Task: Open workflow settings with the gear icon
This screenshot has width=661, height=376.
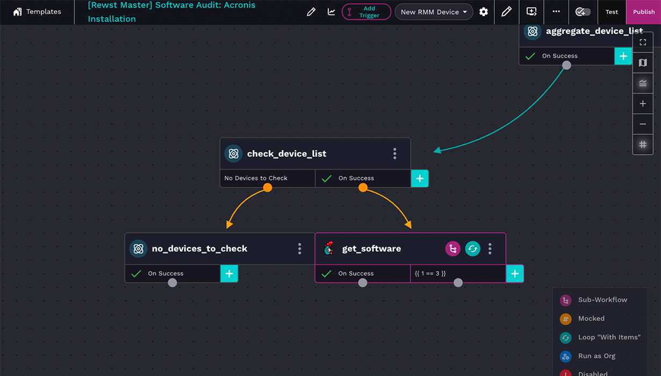Action: (x=484, y=11)
